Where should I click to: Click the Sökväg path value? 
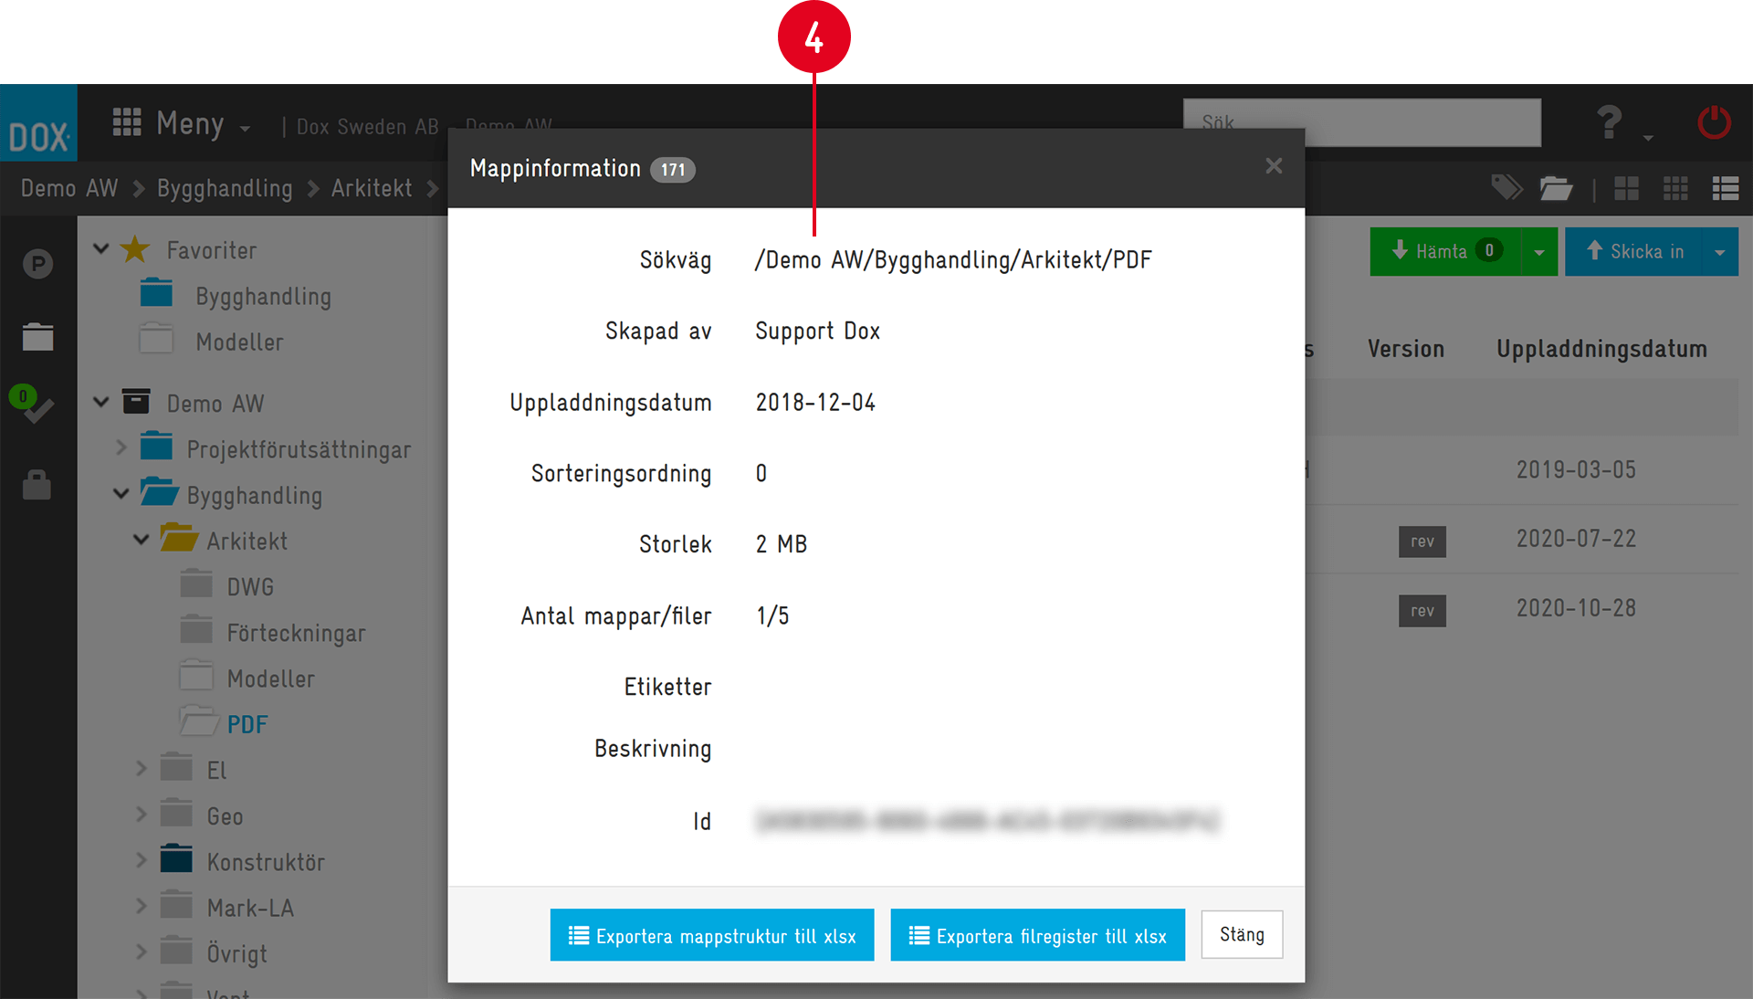coord(953,260)
